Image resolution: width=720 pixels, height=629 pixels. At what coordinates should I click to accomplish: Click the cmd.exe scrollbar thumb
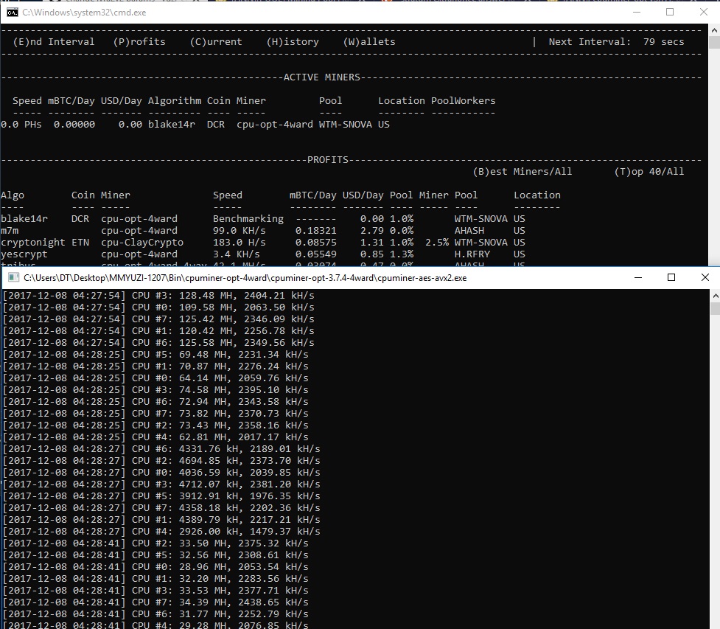(714, 42)
